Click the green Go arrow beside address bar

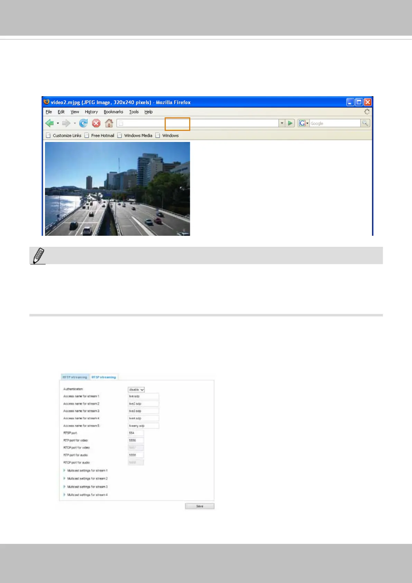tap(290, 123)
